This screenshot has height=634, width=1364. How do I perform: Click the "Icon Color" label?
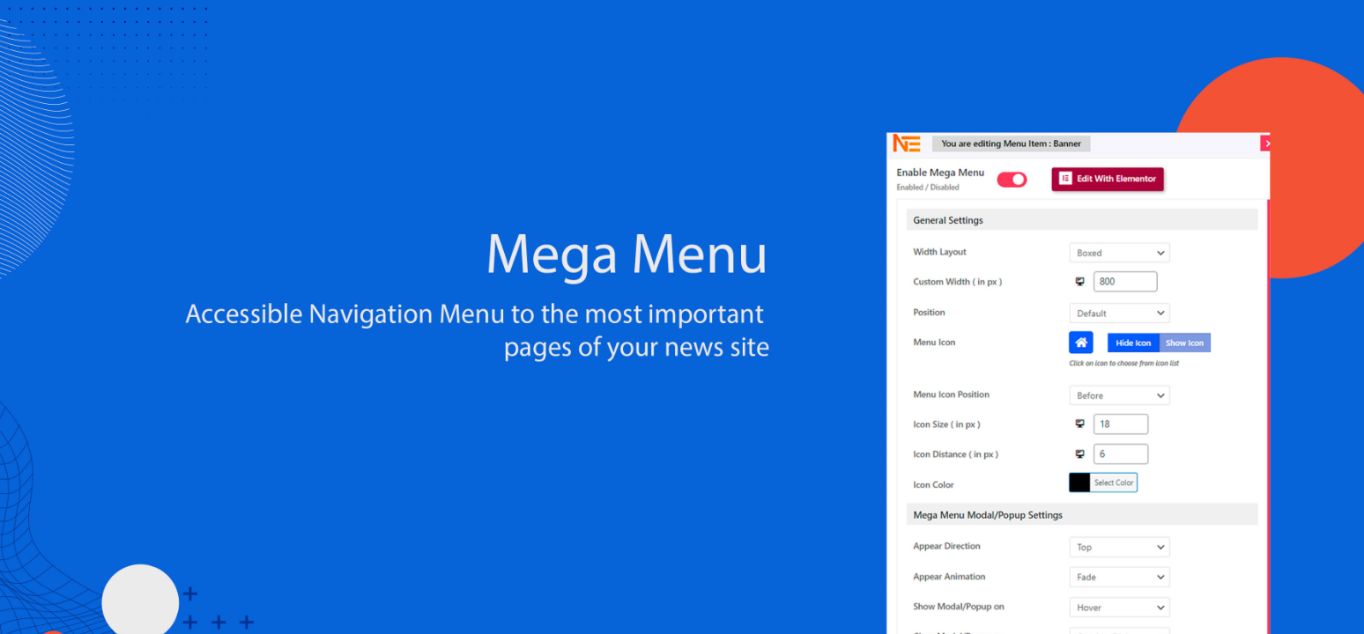click(x=934, y=485)
